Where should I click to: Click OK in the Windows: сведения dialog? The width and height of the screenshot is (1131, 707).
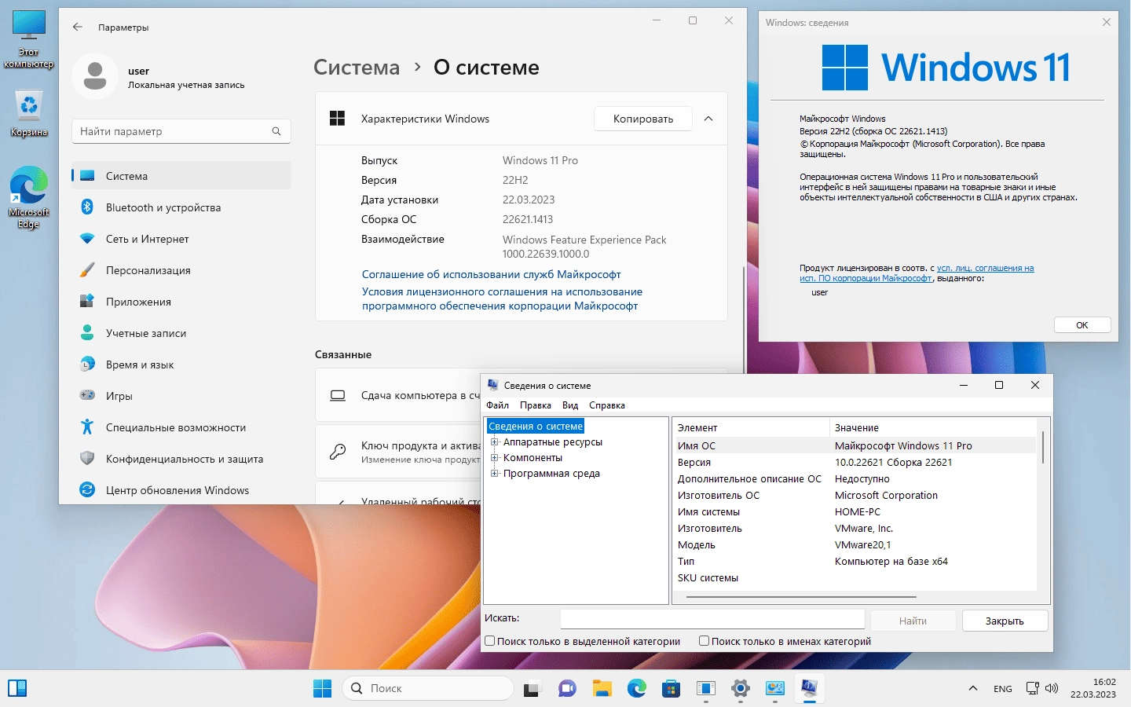[x=1082, y=325]
